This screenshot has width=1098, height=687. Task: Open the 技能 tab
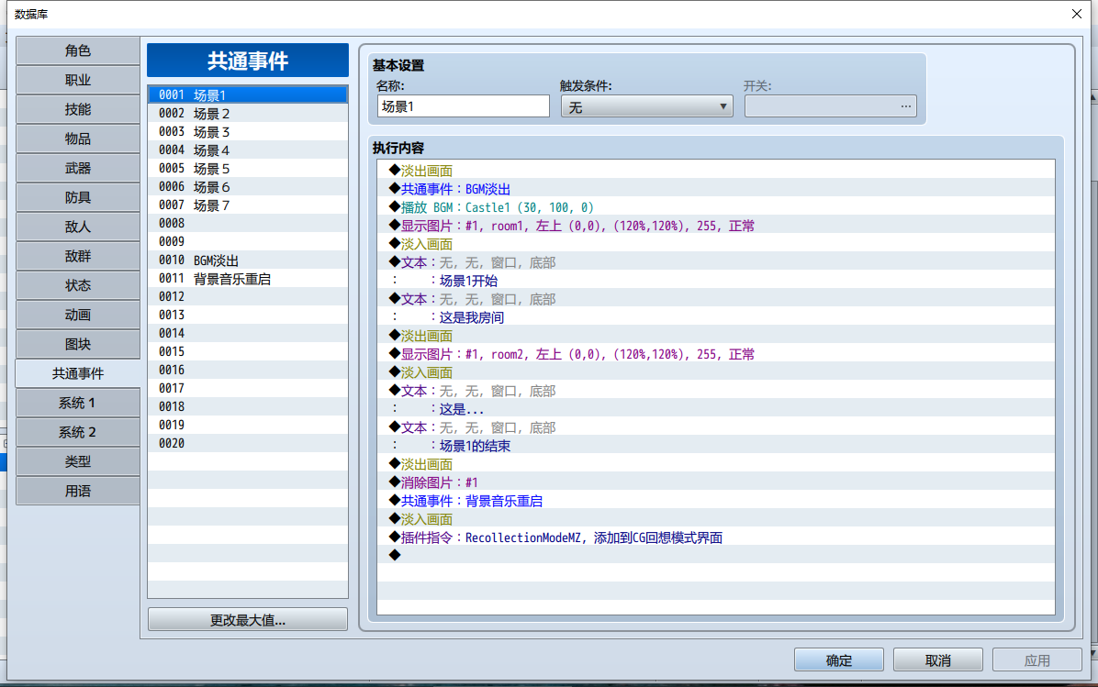pos(78,110)
